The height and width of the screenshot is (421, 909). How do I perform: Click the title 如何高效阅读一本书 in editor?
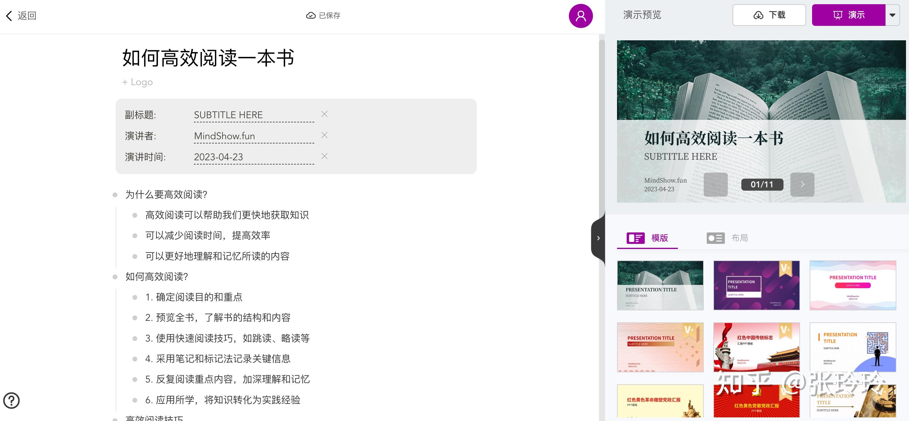[x=208, y=57]
